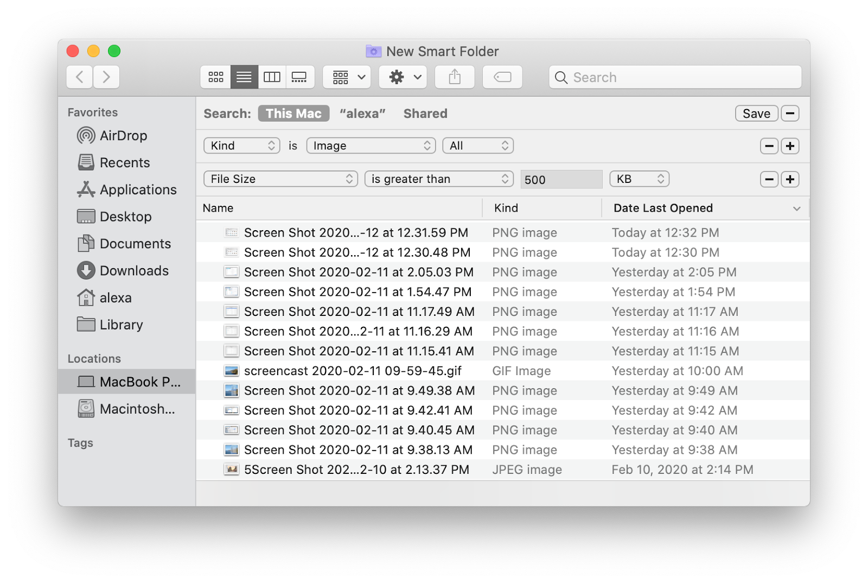Switch to column view
The height and width of the screenshot is (583, 868).
(272, 77)
